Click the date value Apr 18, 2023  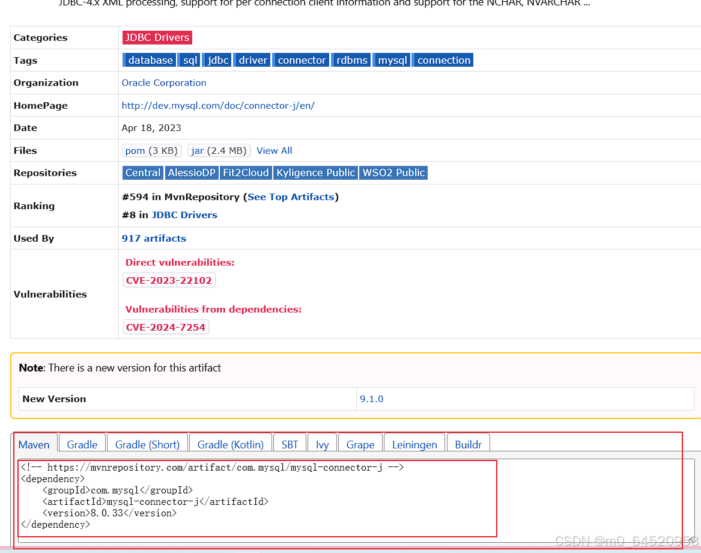pos(151,128)
